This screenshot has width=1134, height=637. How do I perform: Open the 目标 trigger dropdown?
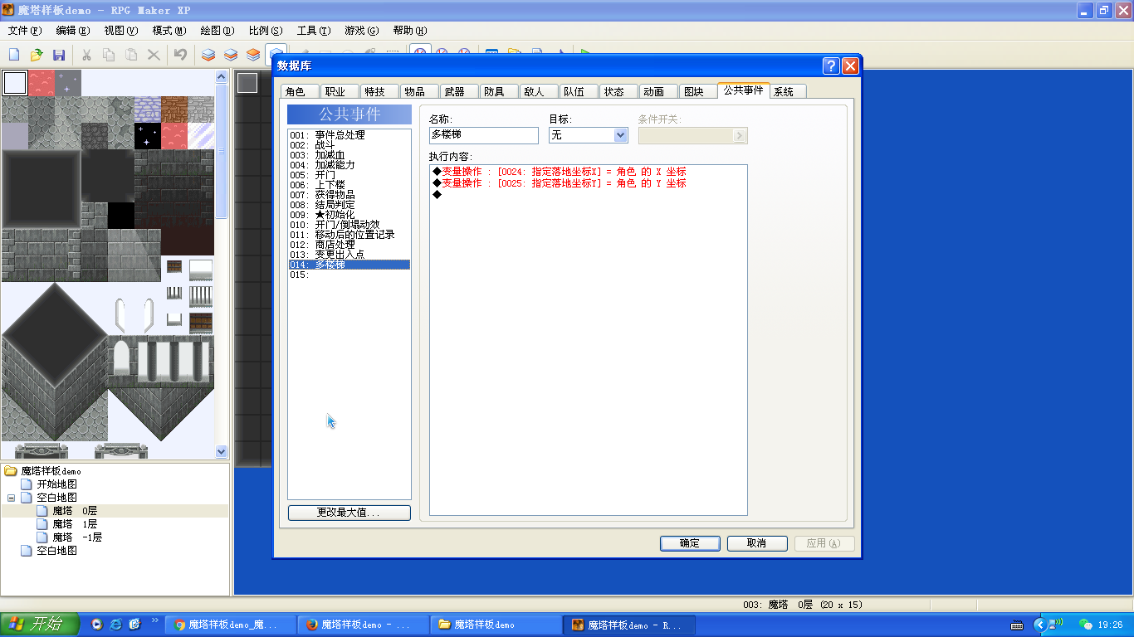pyautogui.click(x=620, y=135)
